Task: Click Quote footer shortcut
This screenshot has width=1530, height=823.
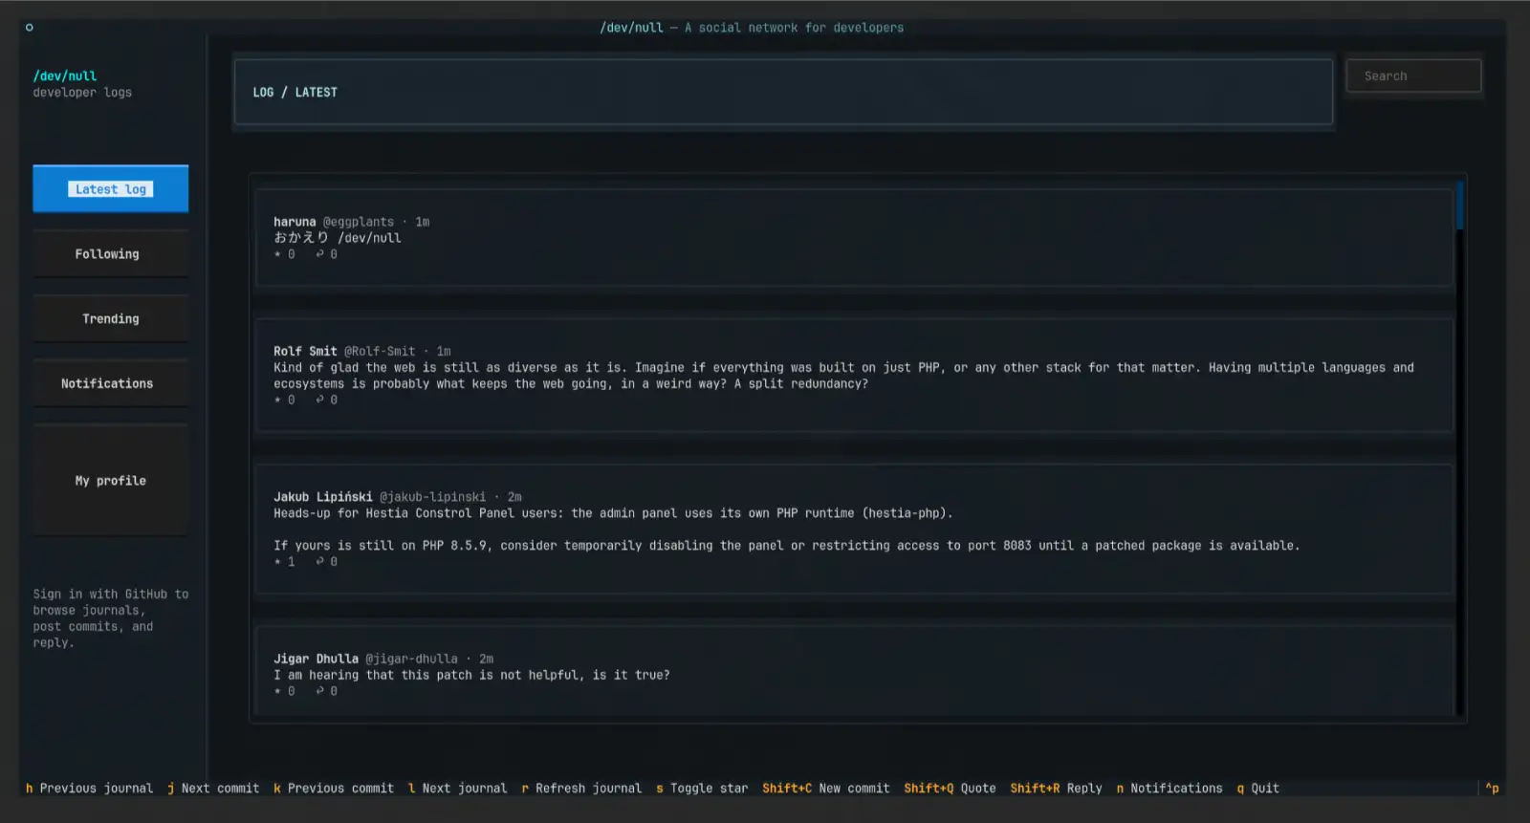Action: tap(950, 789)
